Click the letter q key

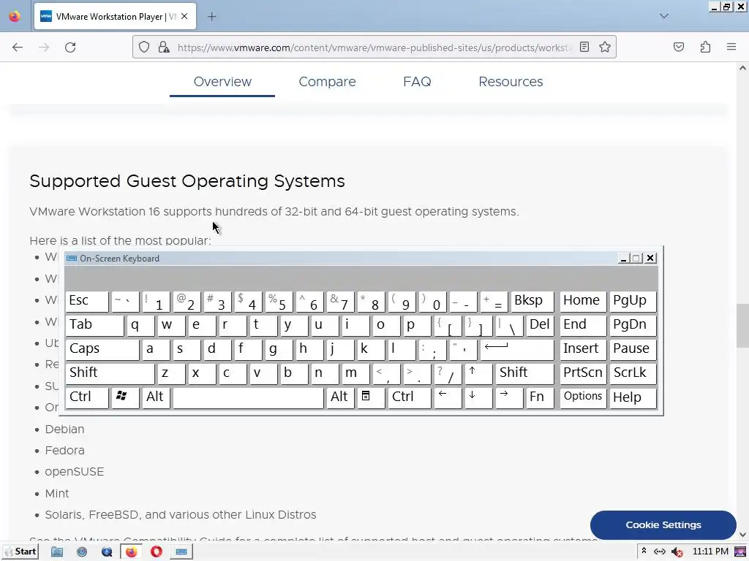pyautogui.click(x=140, y=325)
